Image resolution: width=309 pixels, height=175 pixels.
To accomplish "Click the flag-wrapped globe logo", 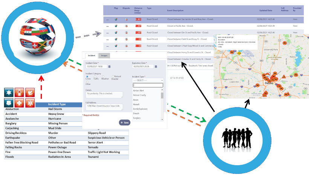I will point(37,36).
